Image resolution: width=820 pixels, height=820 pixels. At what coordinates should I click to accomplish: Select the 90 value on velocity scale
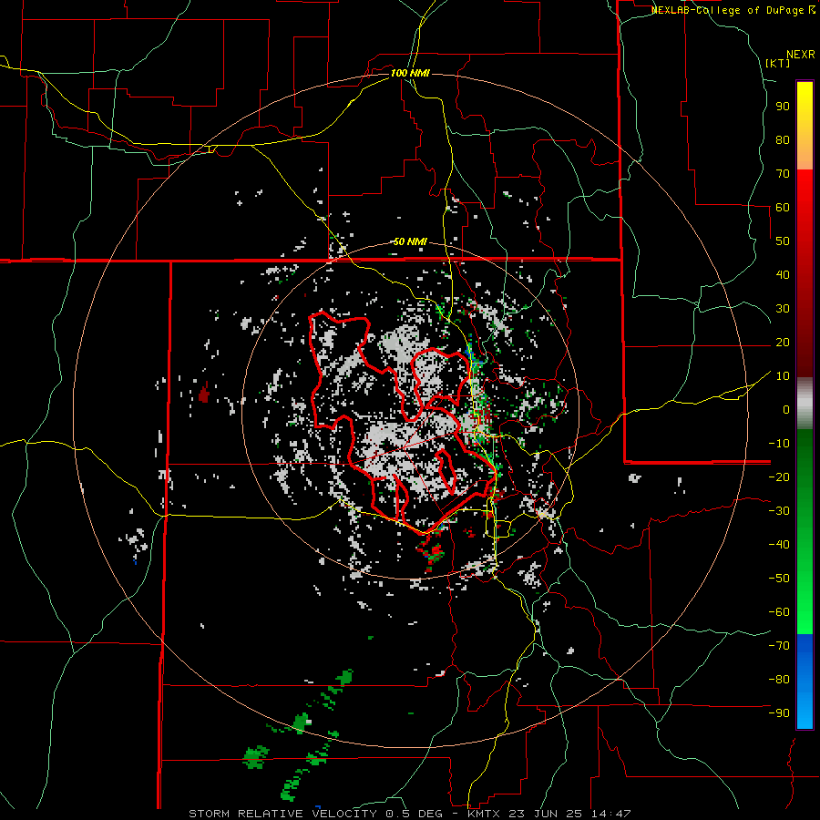(x=783, y=107)
